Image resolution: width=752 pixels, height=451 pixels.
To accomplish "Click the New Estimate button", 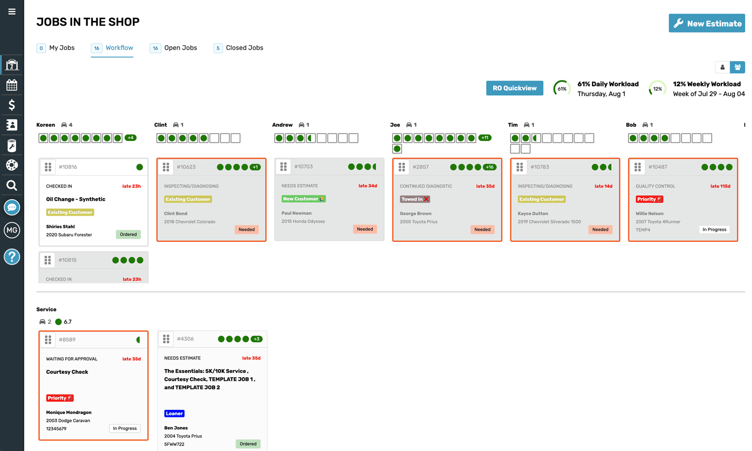I will pos(706,23).
